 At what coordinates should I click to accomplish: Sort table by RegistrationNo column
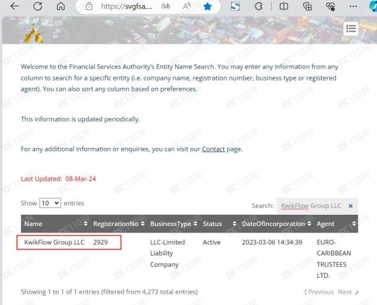click(119, 224)
